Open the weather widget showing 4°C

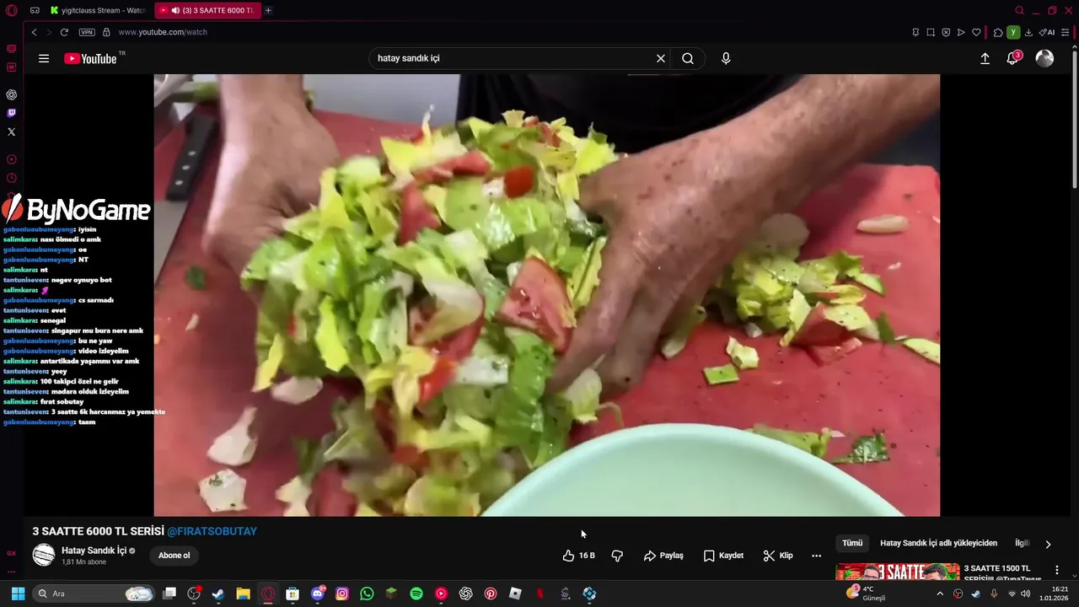point(866,594)
